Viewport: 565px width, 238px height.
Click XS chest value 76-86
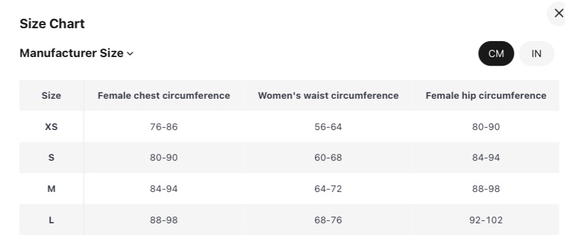pyautogui.click(x=164, y=126)
